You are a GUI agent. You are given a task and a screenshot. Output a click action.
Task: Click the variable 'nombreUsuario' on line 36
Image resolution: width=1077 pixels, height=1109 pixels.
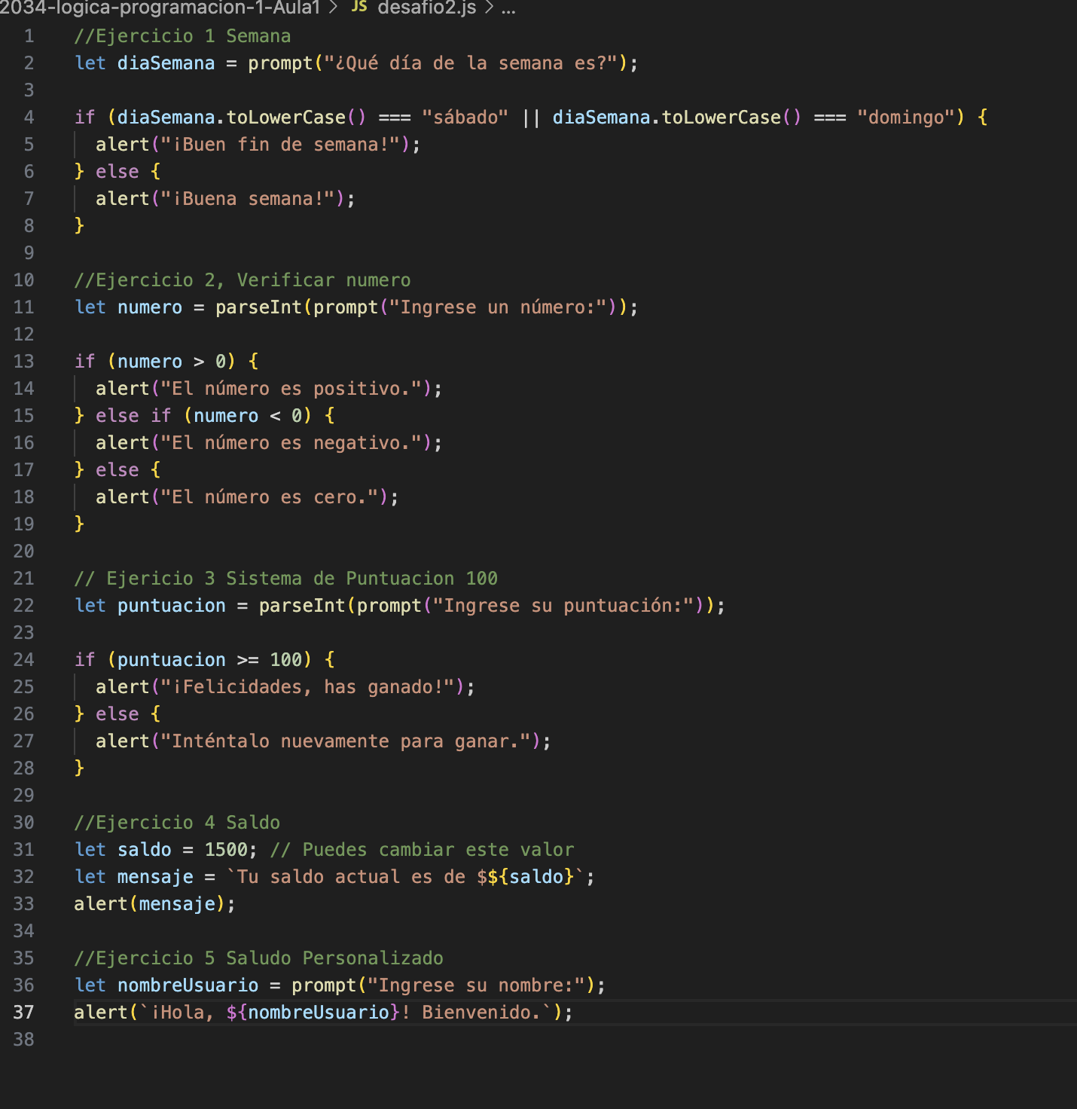188,985
